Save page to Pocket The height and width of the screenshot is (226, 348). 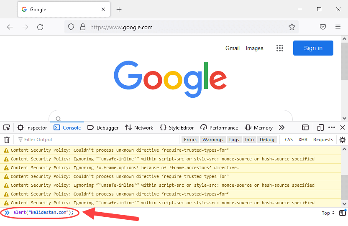tap(323, 27)
